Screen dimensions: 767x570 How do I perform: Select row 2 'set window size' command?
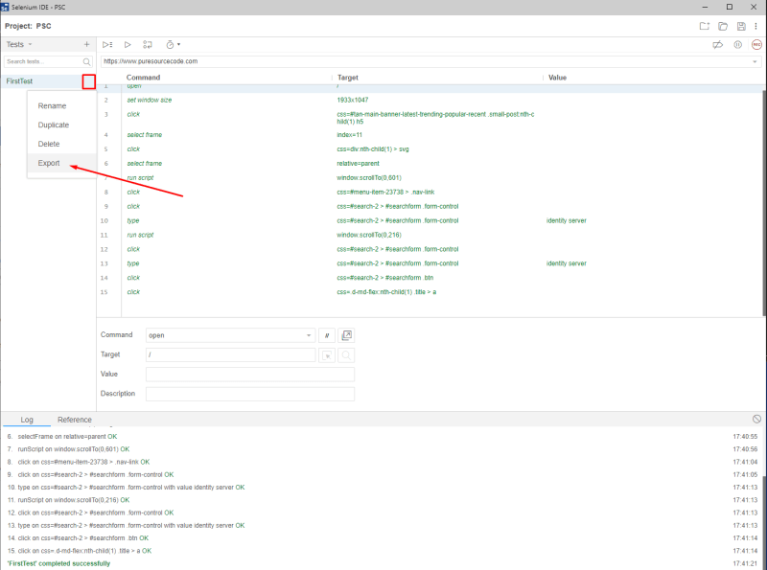430,100
